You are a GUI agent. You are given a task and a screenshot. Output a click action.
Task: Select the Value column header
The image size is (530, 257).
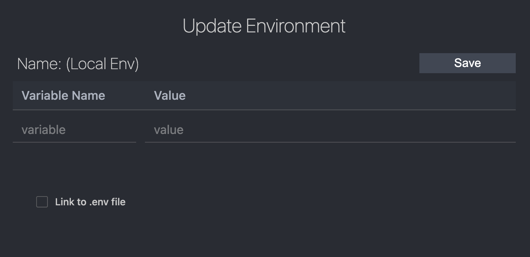[x=170, y=95]
